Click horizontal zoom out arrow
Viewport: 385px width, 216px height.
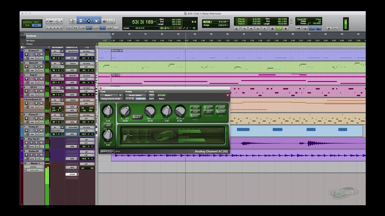coord(47,21)
